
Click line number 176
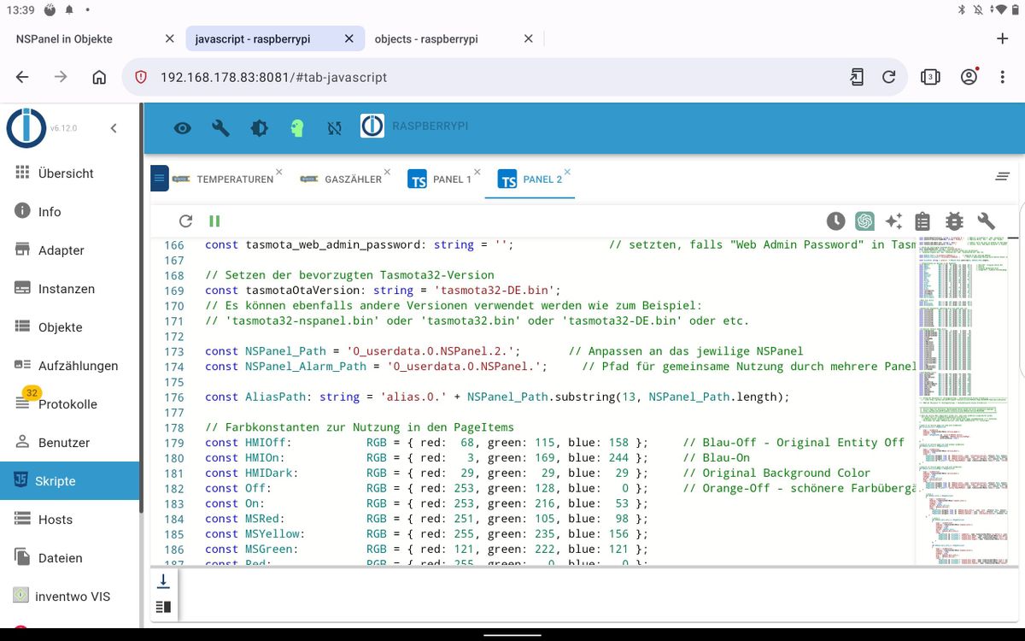point(174,397)
